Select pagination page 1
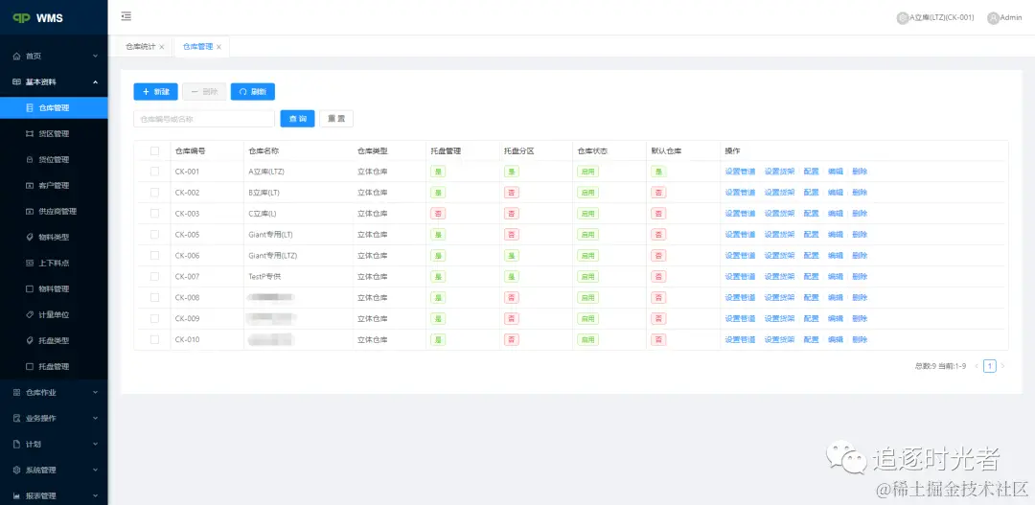 click(x=989, y=366)
